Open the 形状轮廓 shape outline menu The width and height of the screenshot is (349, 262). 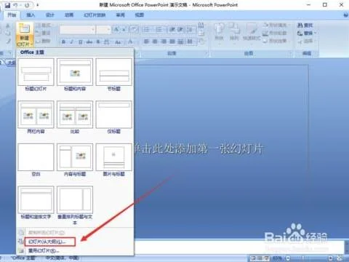coord(276,33)
